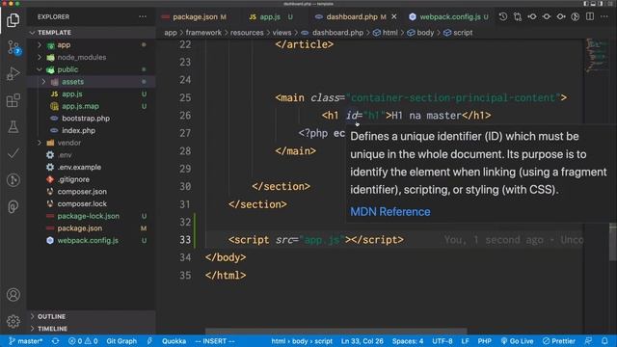The image size is (617, 347).
Task: Open Git Graph from status bar
Action: click(x=121, y=341)
